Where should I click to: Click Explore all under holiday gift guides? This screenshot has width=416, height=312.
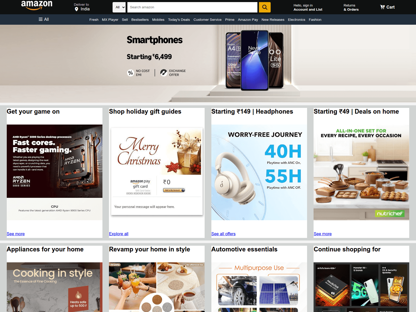[119, 234]
